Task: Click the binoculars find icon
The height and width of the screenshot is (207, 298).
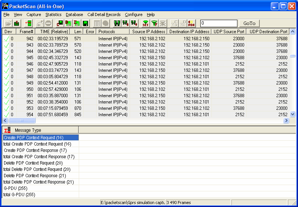Action: (x=117, y=23)
